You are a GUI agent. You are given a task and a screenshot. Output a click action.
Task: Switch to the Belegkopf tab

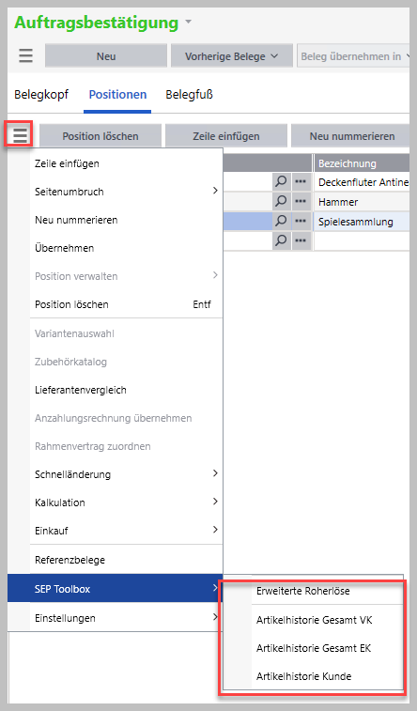point(41,95)
